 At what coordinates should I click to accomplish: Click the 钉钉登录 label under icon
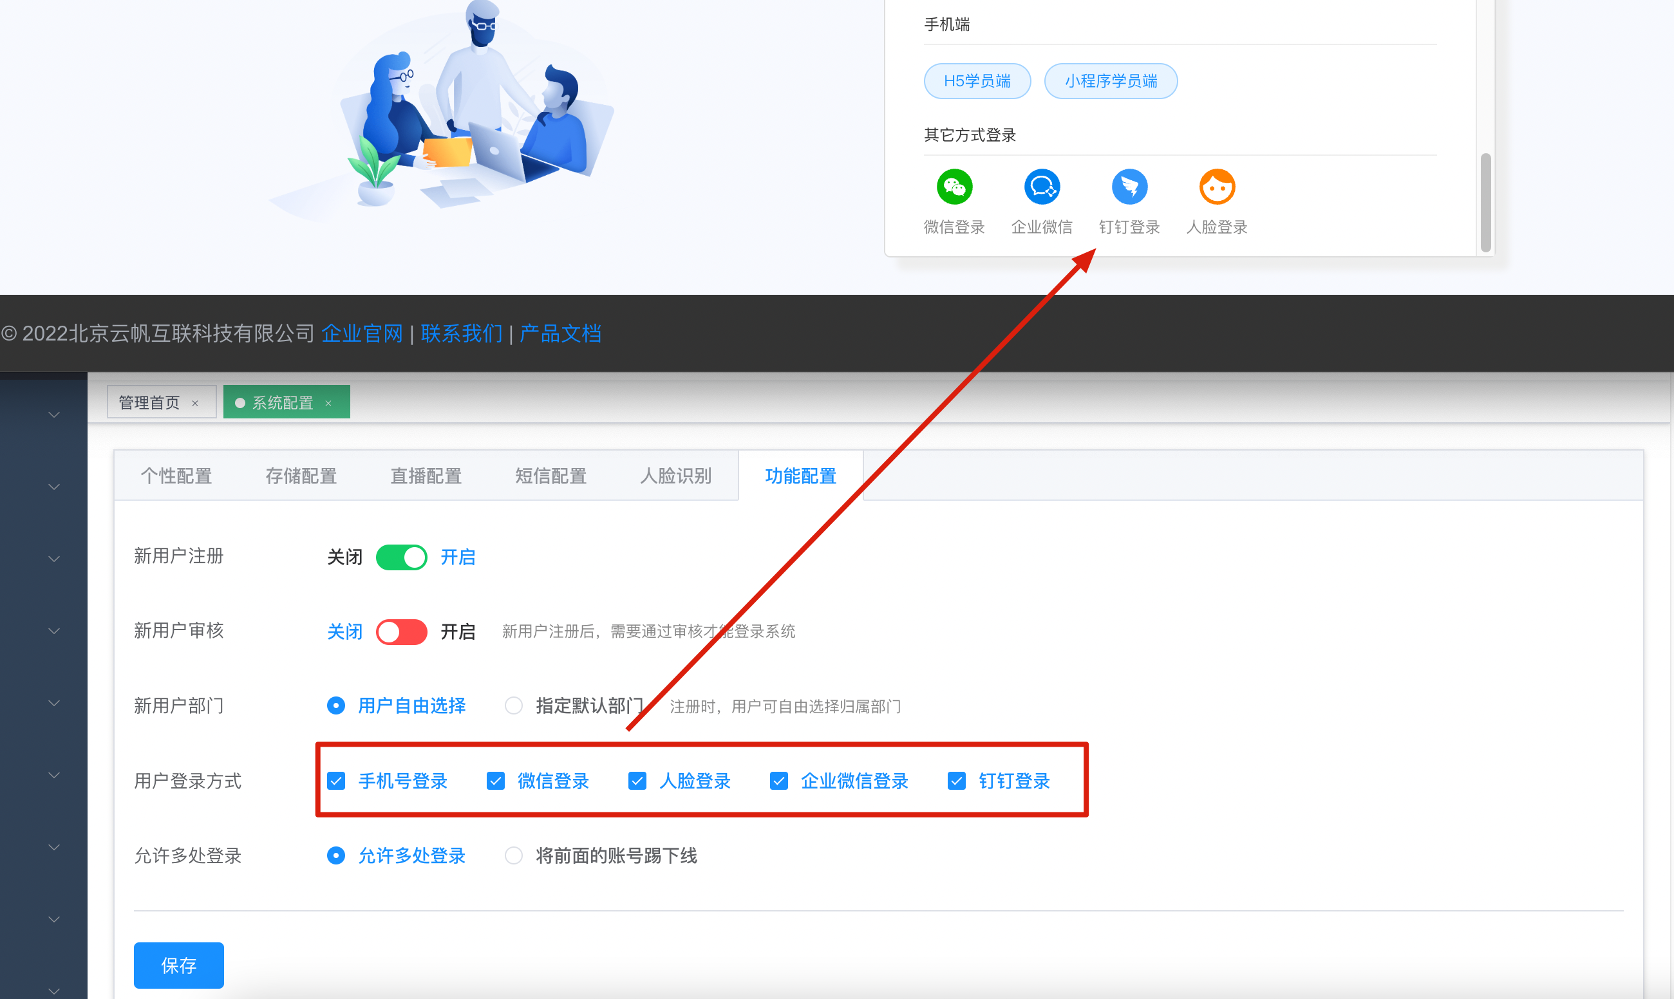coord(1129,227)
